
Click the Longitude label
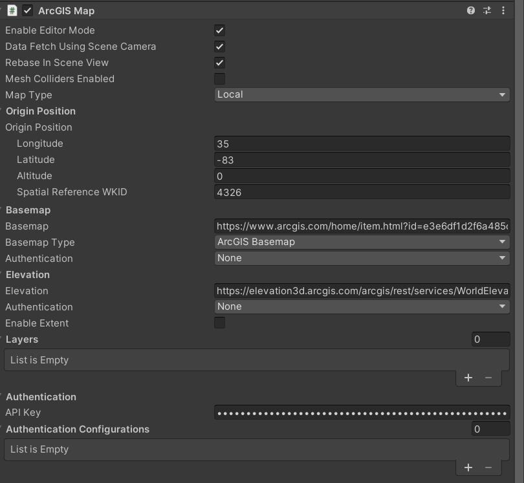click(x=39, y=144)
